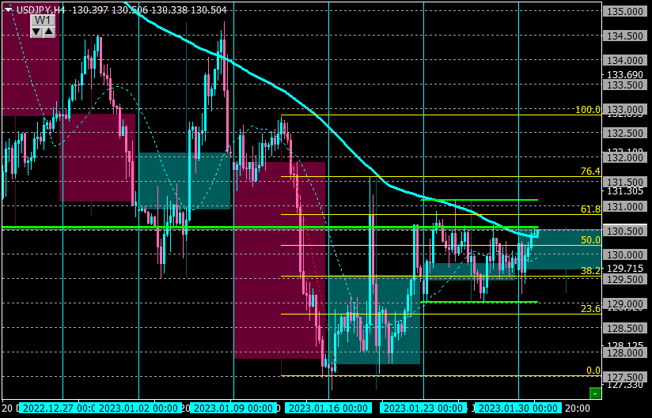Click the Fibonacci 76.4 level label
This screenshot has width=652, height=418.
(x=590, y=171)
